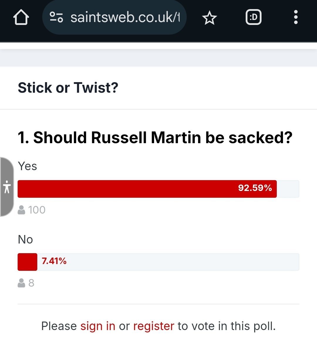This screenshot has width=317, height=350.
Task: Click the voter icon next to 8
Action: coord(21,283)
